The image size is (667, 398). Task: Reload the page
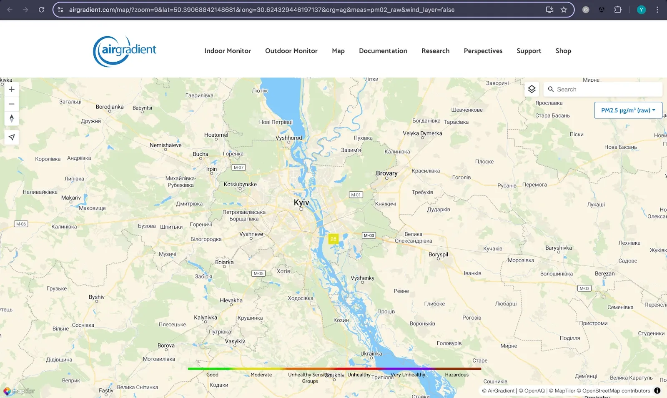click(41, 10)
